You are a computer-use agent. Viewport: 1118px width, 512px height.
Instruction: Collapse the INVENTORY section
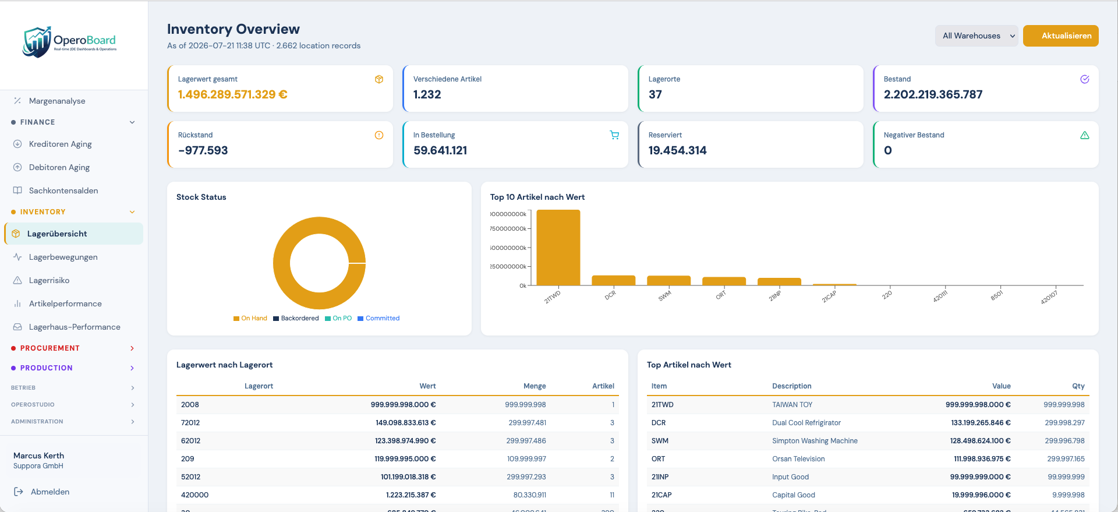coord(73,212)
